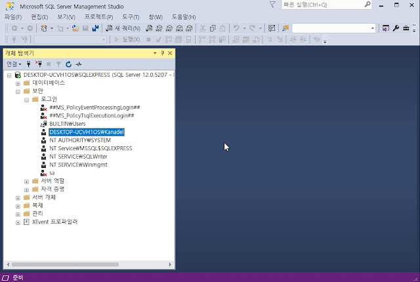The width and height of the screenshot is (420, 282).
Task: Click the horizontal scrollbar in Object Explorer
Action: click(x=65, y=264)
